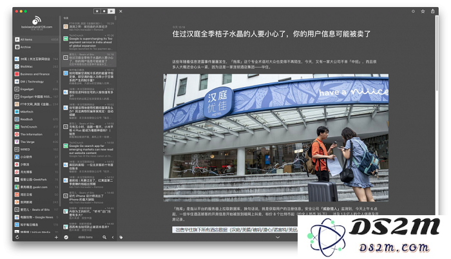Open 初代 iPhone 设计师 list article
451x259 pixels.
coord(89,198)
